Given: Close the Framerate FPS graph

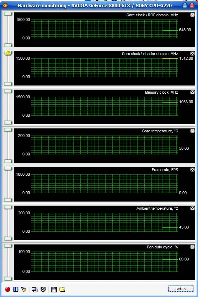Looking at the screenshot, I should tap(192, 170).
